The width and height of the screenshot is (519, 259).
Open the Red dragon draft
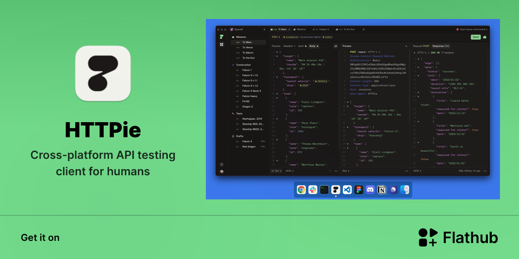248,146
